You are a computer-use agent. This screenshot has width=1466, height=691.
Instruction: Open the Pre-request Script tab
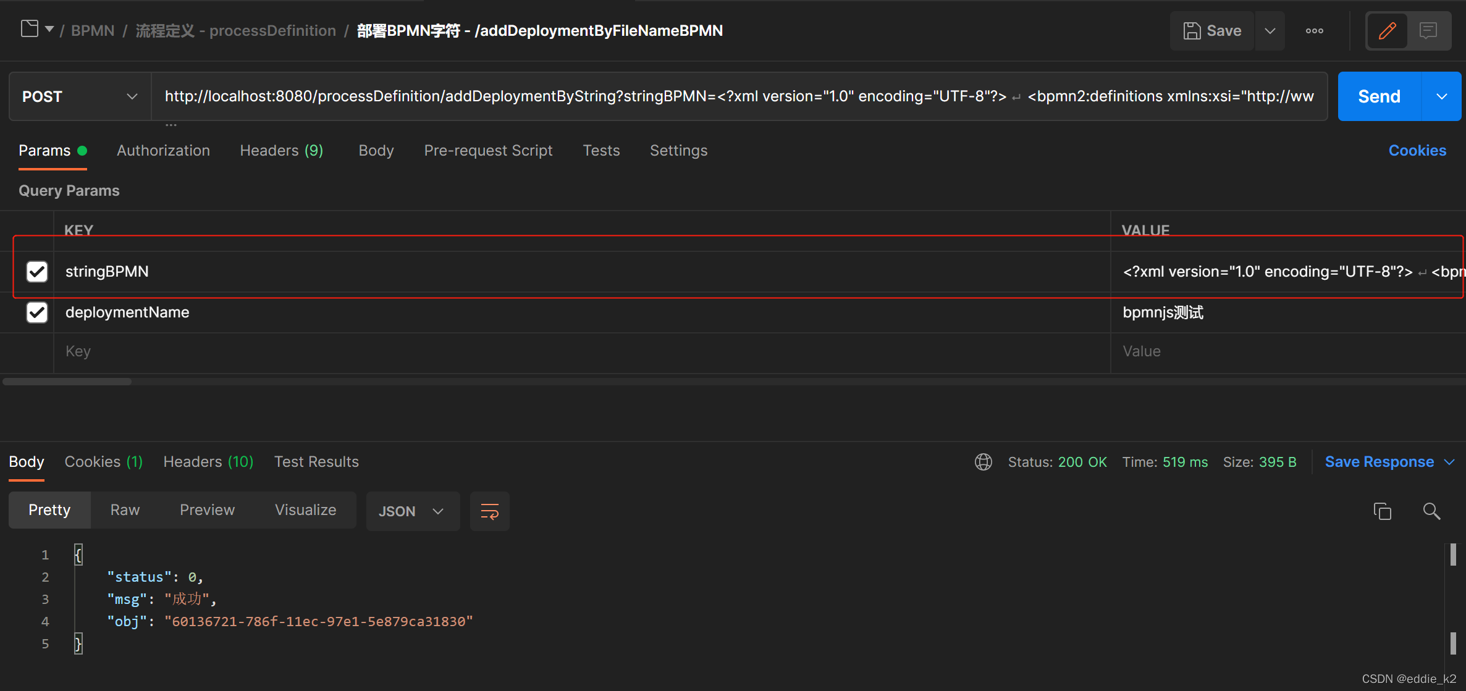tap(488, 151)
